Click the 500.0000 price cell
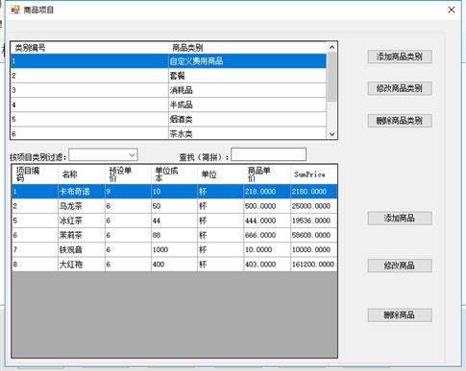Viewport: 466px width, 371px height. tap(267, 206)
